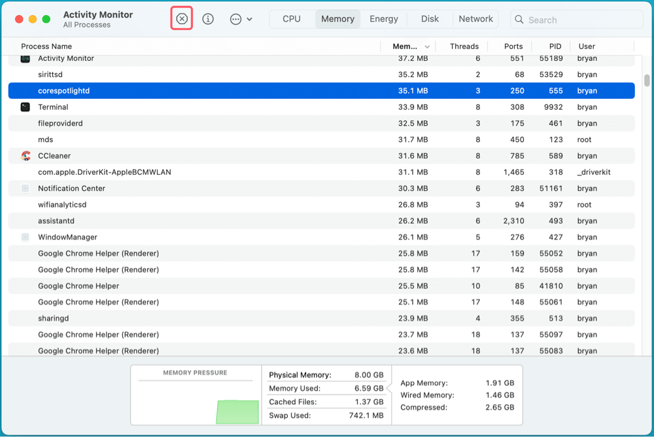654x437 pixels.
Task: Select the Network tab
Action: click(475, 19)
